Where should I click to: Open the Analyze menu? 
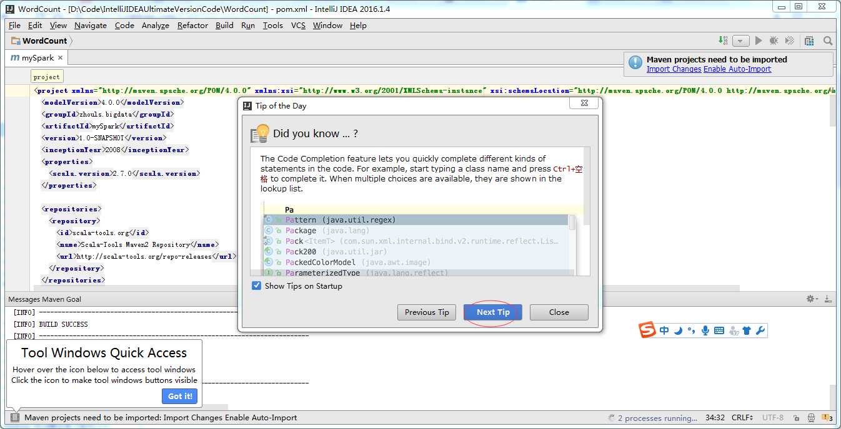[x=156, y=25]
